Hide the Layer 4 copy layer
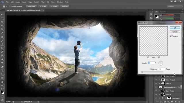Image resolution: width=184 pixels, height=103 pixels. [156, 91]
